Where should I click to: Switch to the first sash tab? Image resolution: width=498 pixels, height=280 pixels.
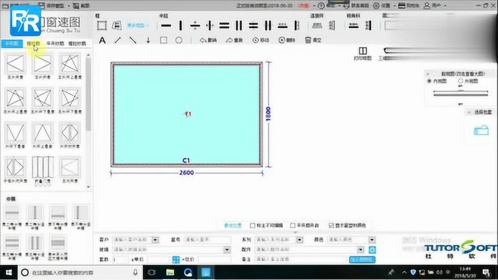(x=12, y=44)
